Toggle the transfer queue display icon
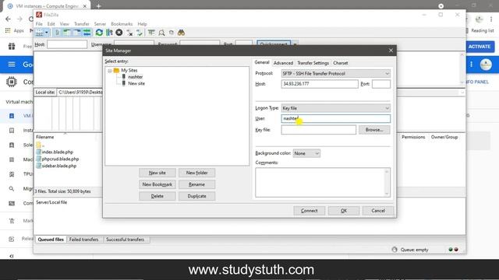This screenshot has width=499, height=280. pos(87,33)
